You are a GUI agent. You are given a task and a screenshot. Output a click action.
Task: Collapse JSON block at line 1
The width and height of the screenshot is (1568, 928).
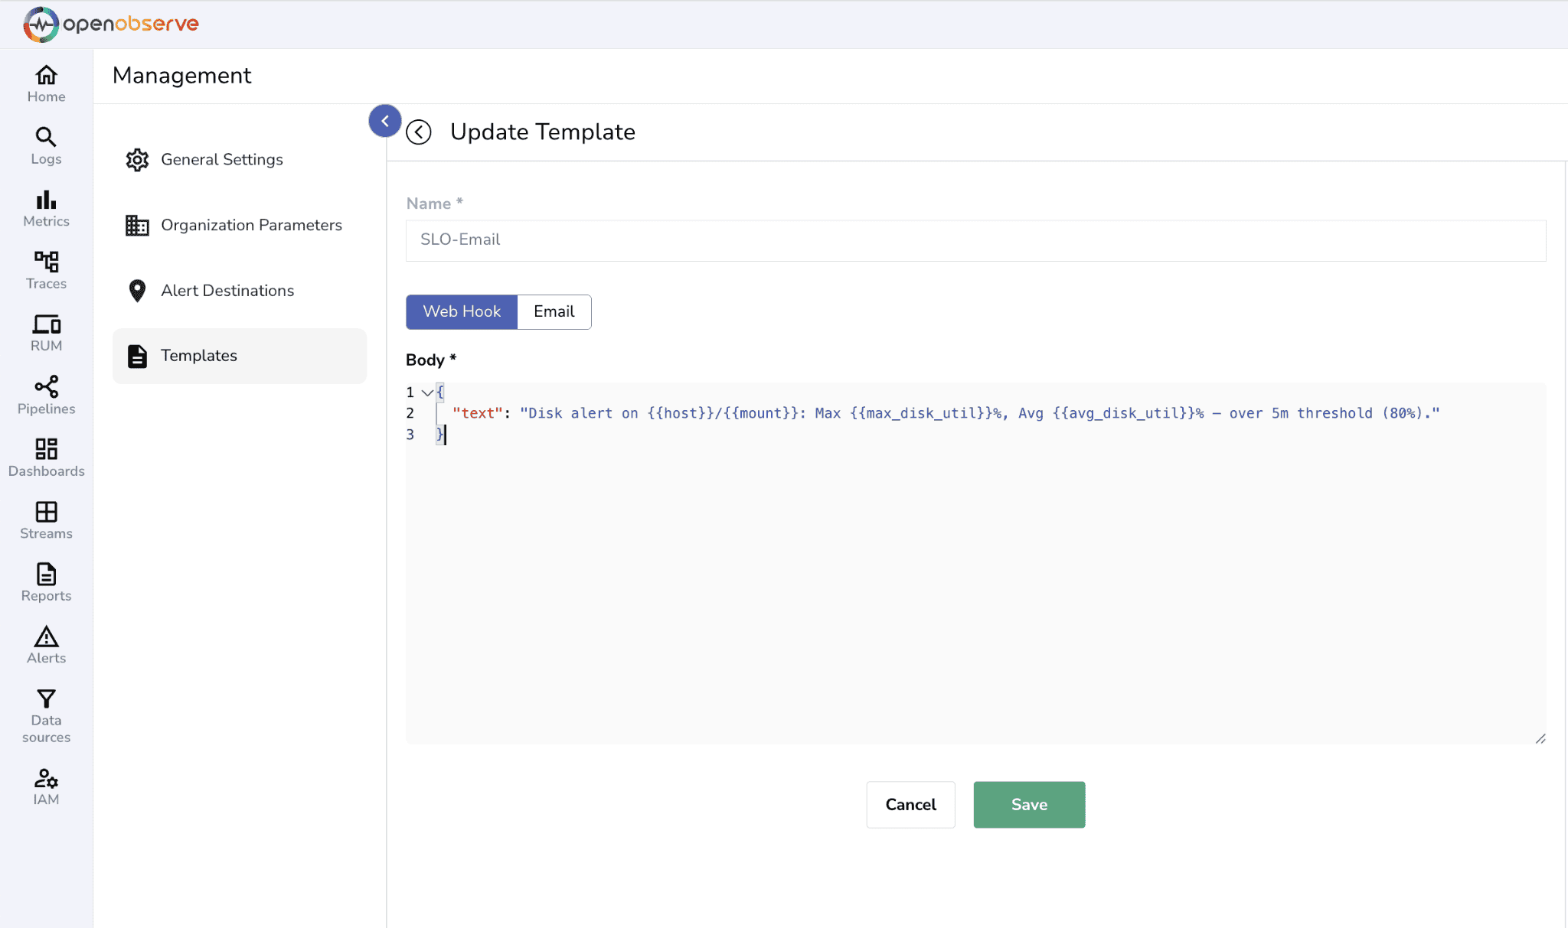click(428, 392)
